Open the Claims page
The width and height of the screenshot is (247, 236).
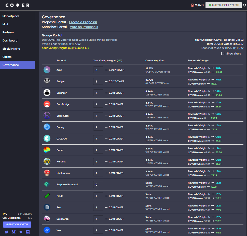point(17,57)
